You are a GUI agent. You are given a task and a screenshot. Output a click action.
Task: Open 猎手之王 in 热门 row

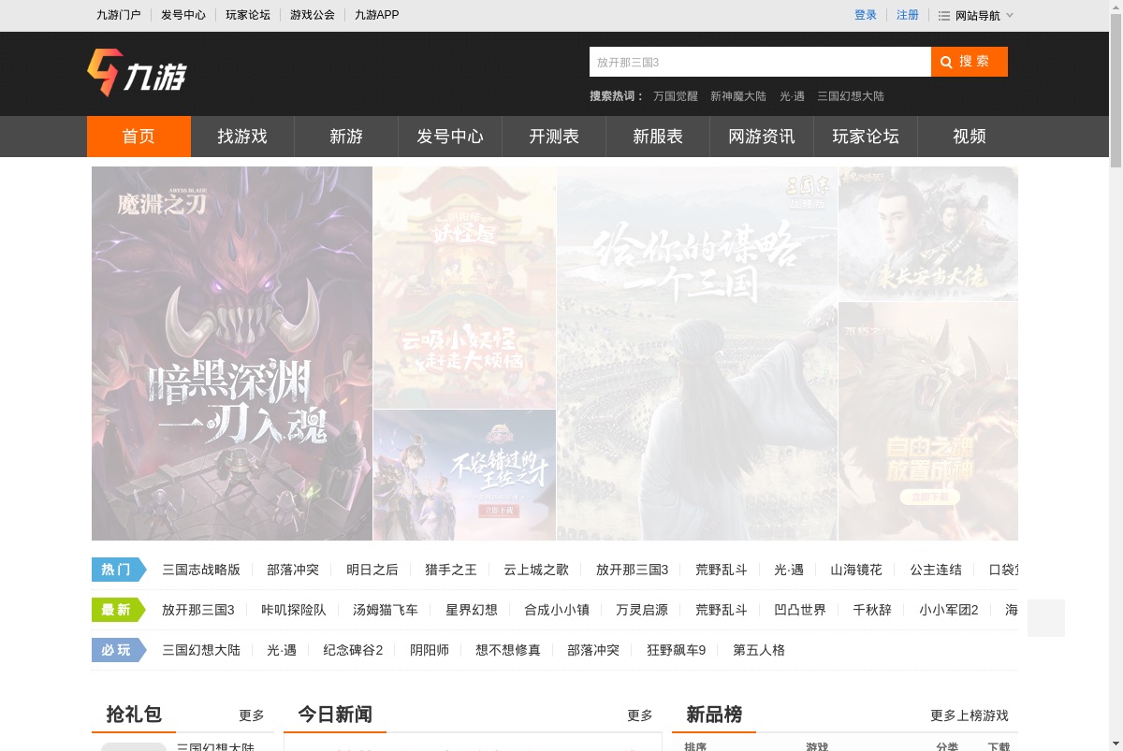451,570
